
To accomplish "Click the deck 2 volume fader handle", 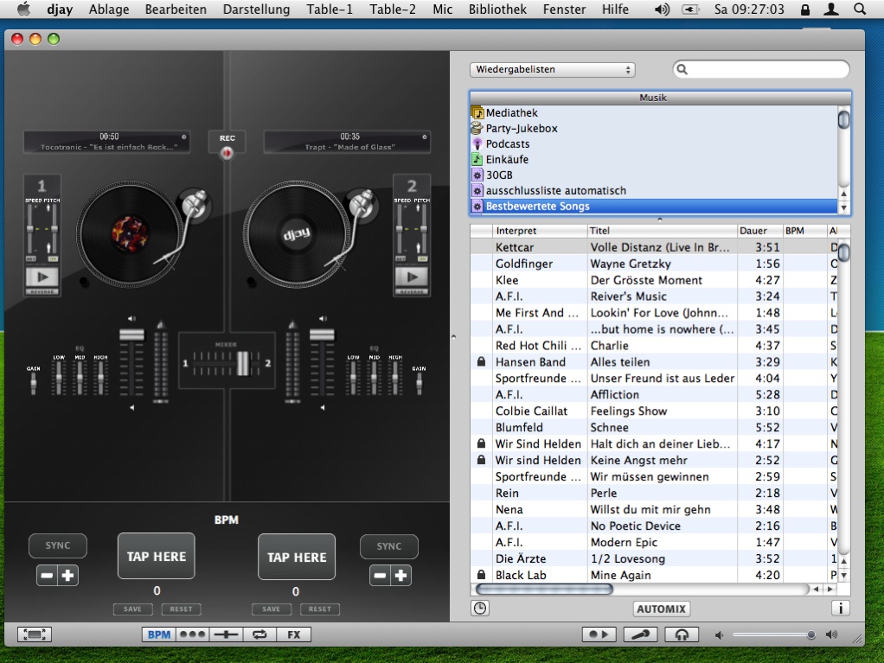I will point(322,334).
